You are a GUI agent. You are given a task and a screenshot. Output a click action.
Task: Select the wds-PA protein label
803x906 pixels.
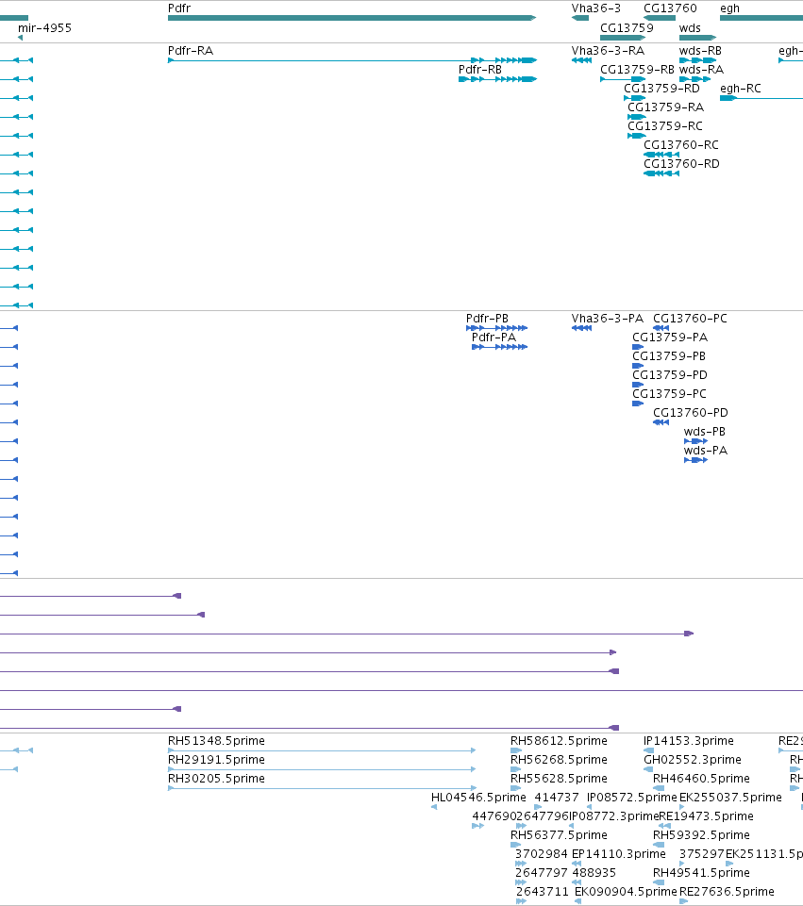705,450
